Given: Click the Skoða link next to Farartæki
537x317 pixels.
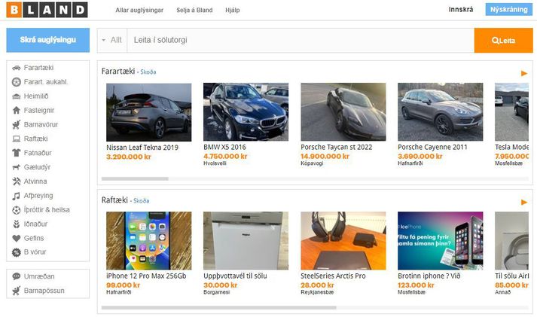Looking at the screenshot, I should click(x=148, y=72).
